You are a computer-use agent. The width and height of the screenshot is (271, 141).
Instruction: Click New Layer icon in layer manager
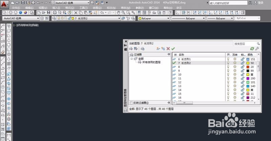pos(158,49)
